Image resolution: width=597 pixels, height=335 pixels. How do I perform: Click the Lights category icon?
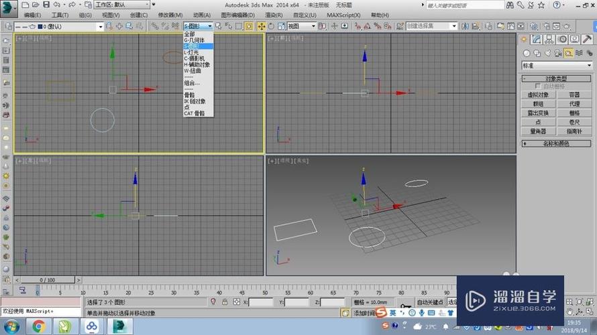tap(547, 53)
